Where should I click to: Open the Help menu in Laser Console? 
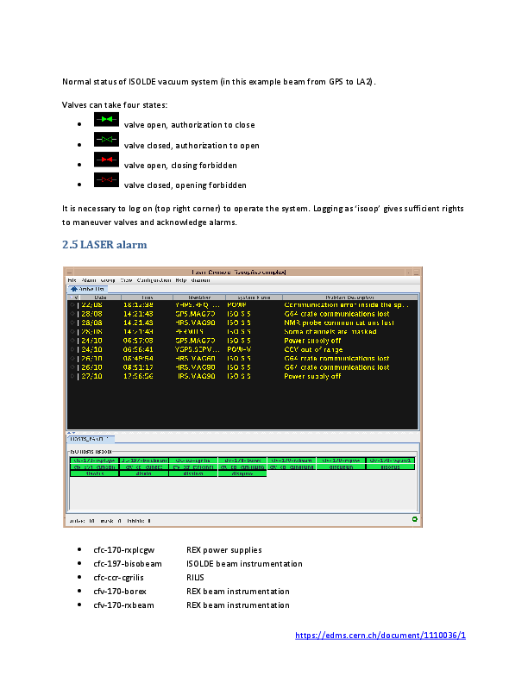click(x=181, y=280)
